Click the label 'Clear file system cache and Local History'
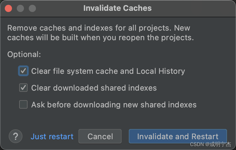The width and height of the screenshot is (236, 150). pos(108,71)
